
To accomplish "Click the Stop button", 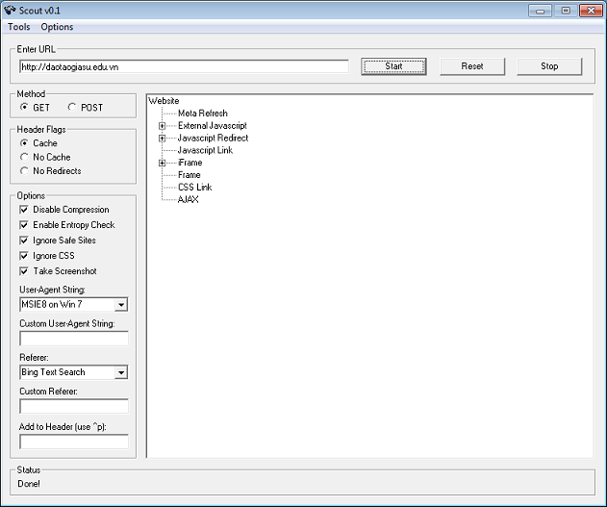I will [549, 66].
